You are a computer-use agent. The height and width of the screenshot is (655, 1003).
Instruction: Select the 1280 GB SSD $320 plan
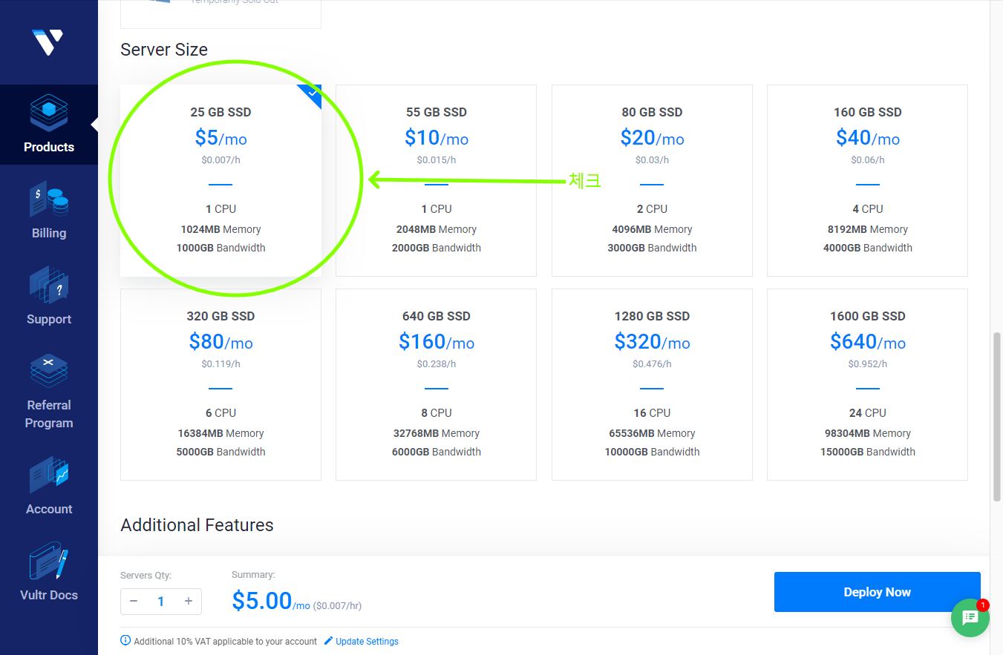(x=652, y=384)
